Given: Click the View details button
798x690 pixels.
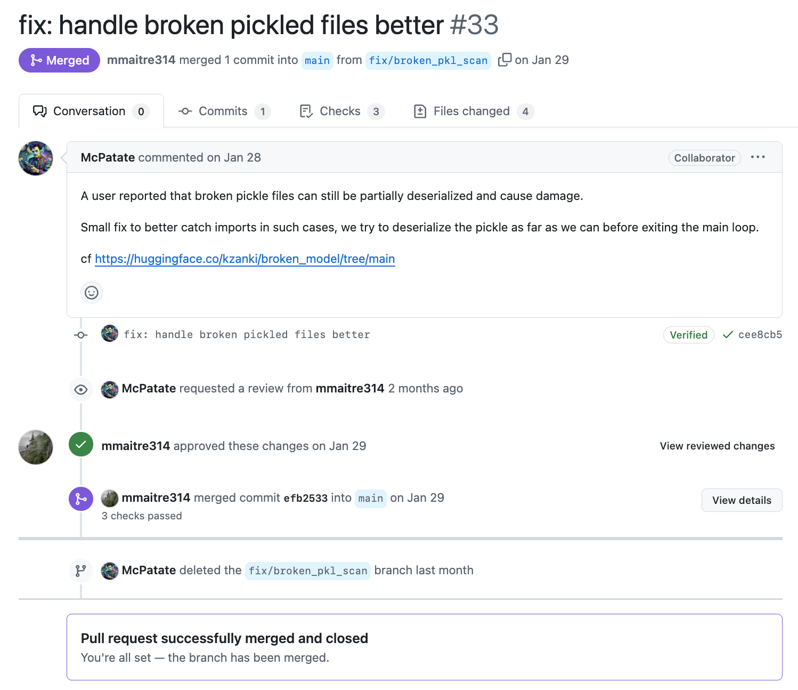Looking at the screenshot, I should pyautogui.click(x=742, y=500).
